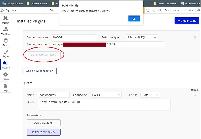Click the undo arrow icon
Viewport: 201px width, 139px height.
pos(148,10)
